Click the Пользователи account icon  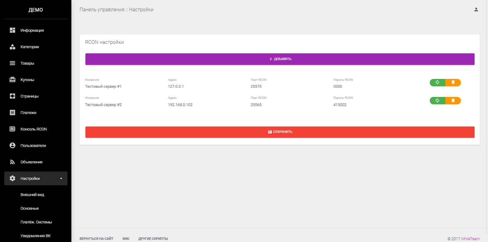[x=13, y=145]
